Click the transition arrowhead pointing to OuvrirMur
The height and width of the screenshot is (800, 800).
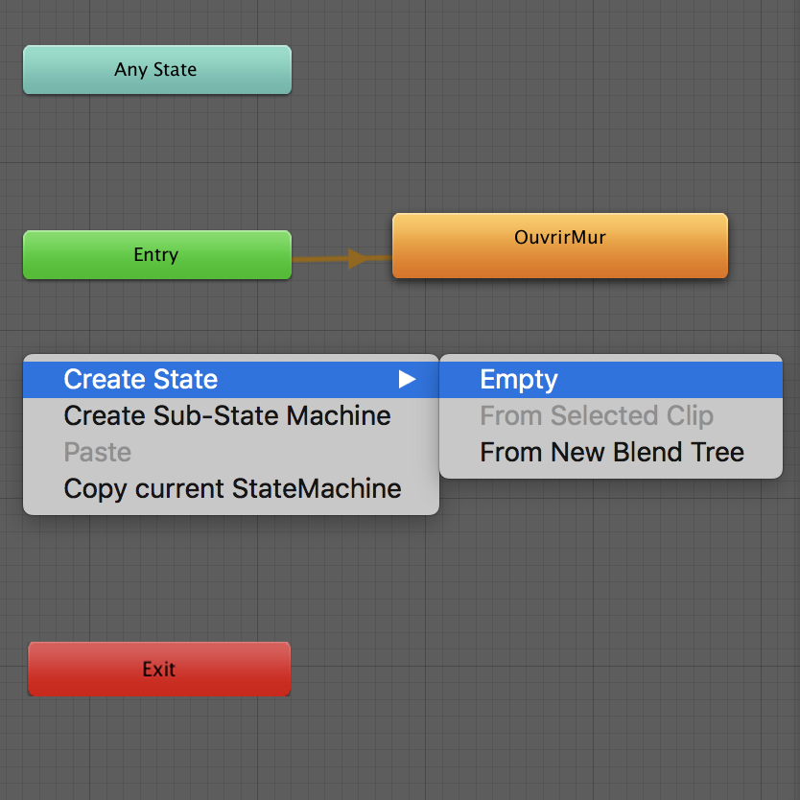357,258
